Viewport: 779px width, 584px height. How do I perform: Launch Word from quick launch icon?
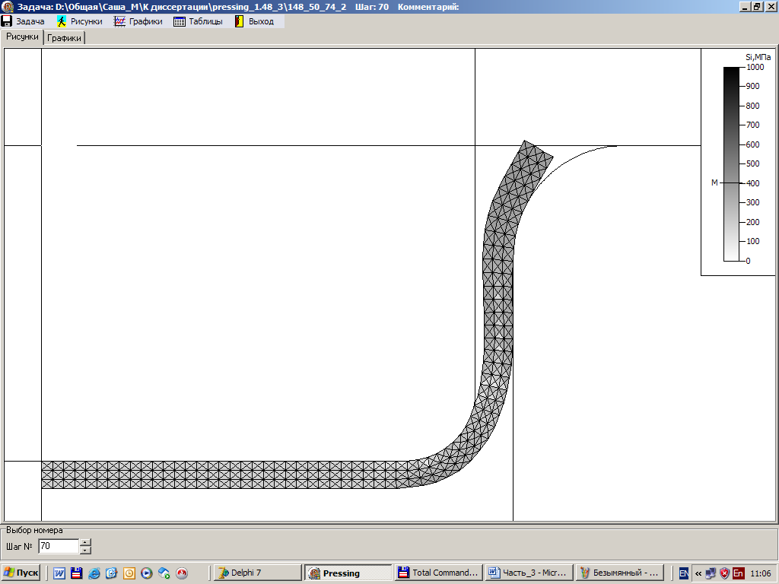(x=59, y=573)
